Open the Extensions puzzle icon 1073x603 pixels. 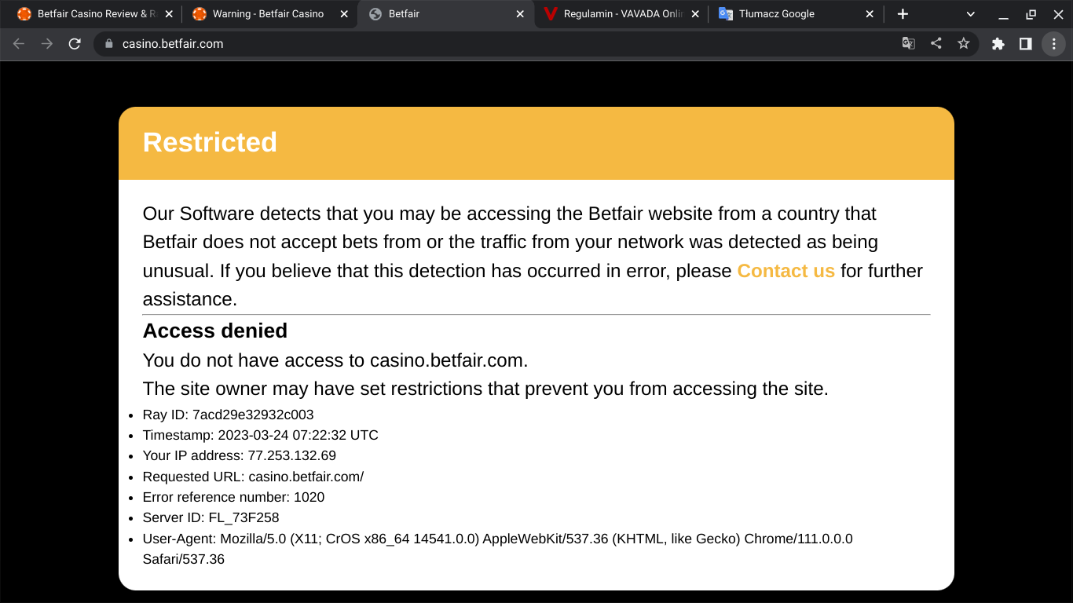point(998,44)
